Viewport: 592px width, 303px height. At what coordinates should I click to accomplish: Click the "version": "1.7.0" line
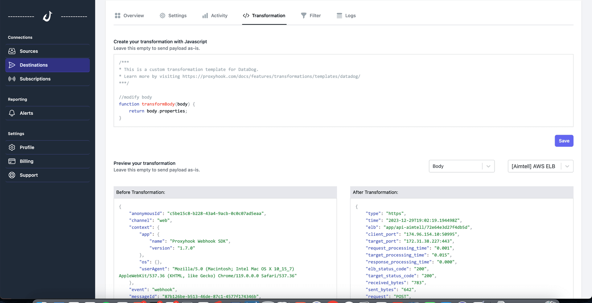click(172, 248)
